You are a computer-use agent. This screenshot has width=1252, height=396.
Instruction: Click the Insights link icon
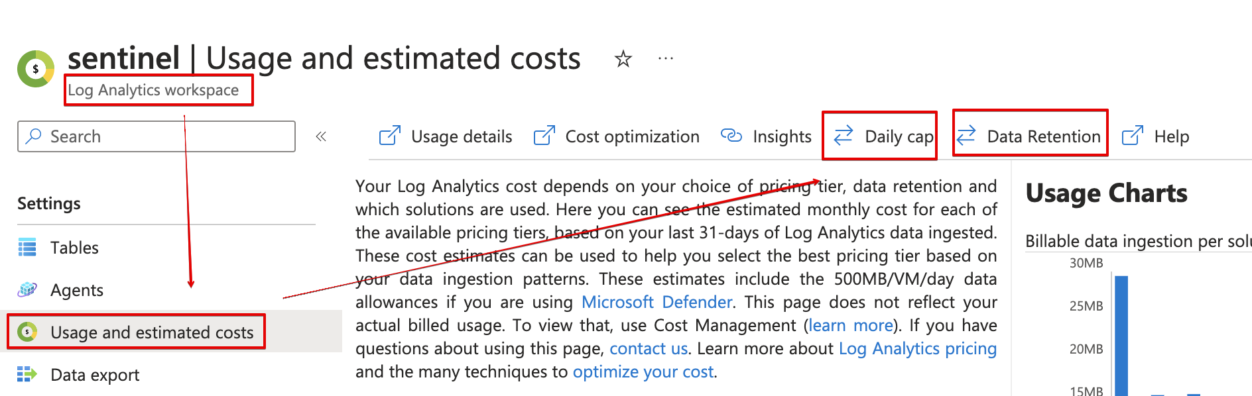[x=731, y=136]
